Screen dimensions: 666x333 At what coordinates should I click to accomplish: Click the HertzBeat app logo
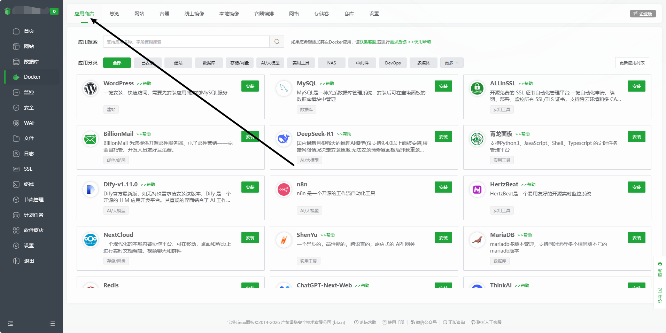click(477, 189)
